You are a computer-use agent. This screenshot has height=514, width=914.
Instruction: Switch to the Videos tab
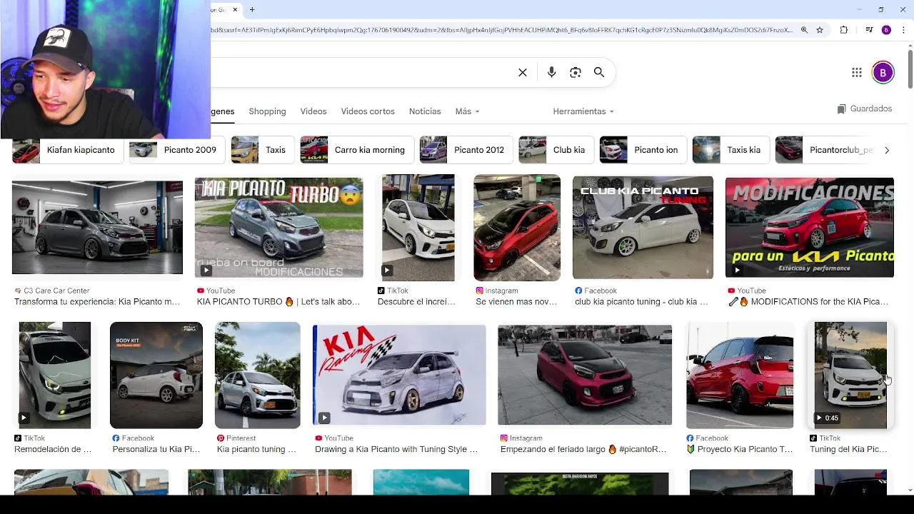point(313,111)
